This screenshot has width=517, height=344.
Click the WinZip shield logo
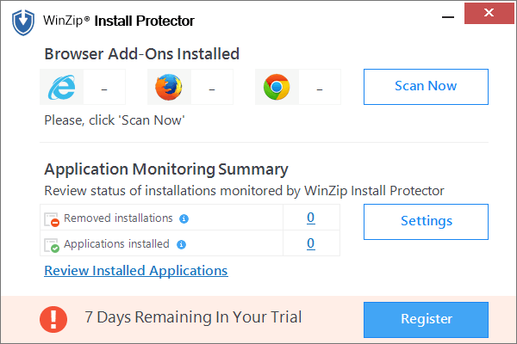click(24, 21)
